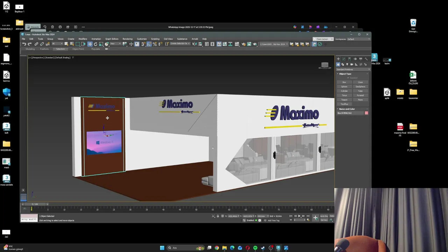Click the Mirror tool icon
The height and width of the screenshot is (252, 448).
[x=195, y=44]
